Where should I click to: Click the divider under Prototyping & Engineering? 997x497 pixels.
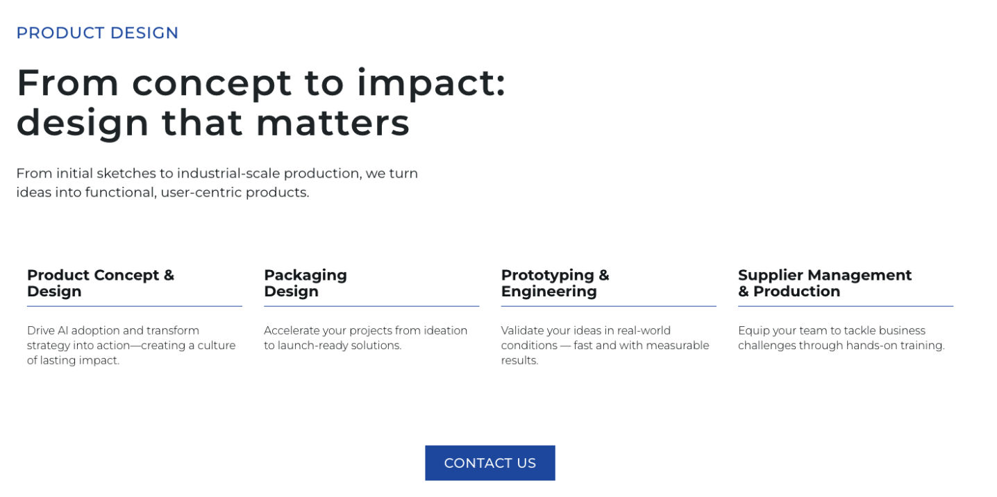click(608, 306)
